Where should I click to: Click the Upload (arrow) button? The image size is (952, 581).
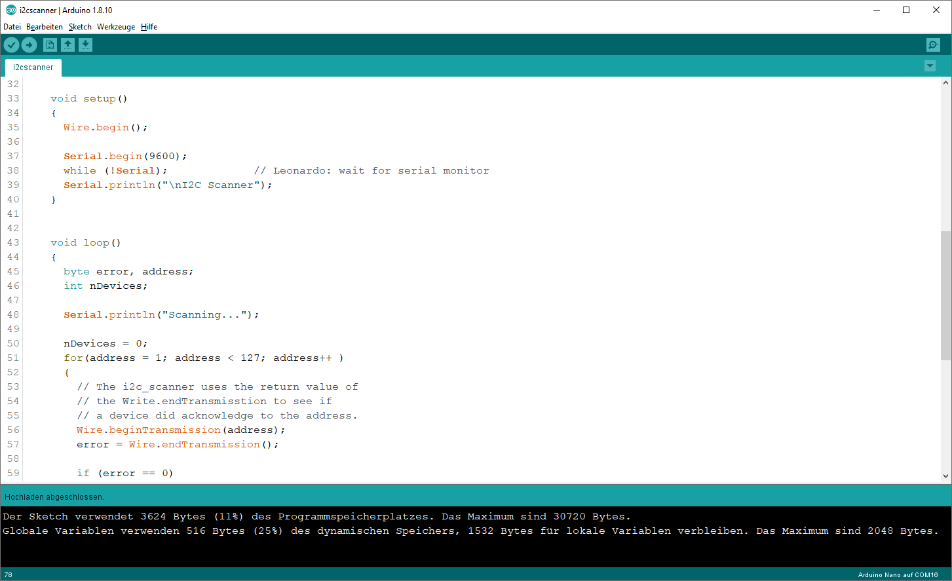pyautogui.click(x=29, y=45)
